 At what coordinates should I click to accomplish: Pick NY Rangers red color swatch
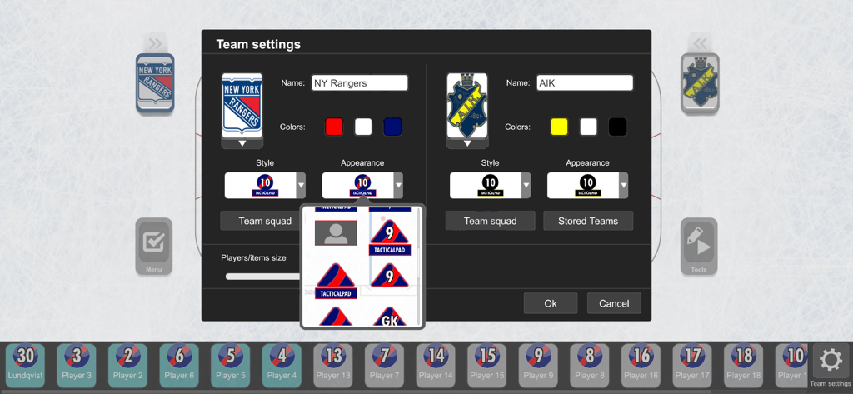(334, 127)
